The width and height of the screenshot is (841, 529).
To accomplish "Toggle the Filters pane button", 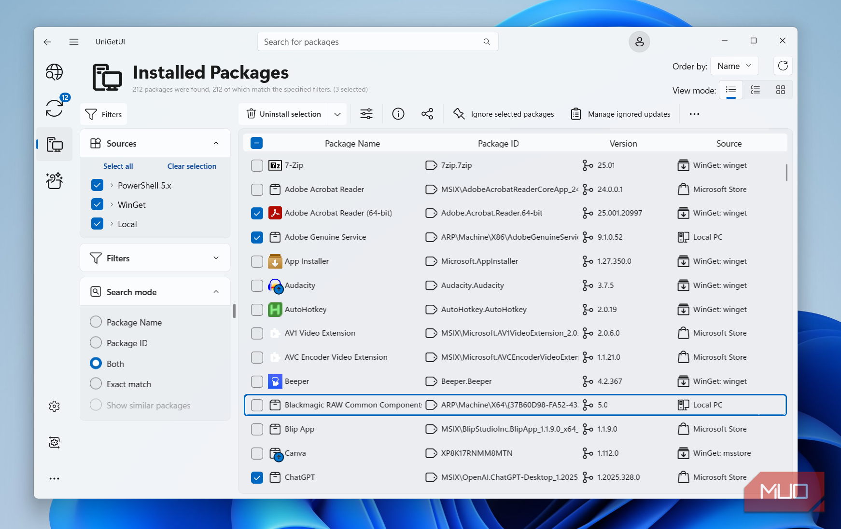I will pos(103,114).
